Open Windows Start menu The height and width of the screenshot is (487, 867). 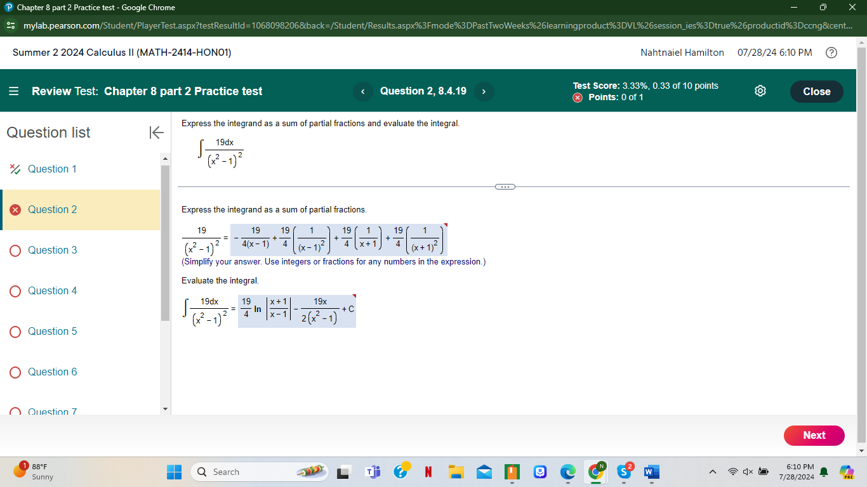(x=174, y=472)
